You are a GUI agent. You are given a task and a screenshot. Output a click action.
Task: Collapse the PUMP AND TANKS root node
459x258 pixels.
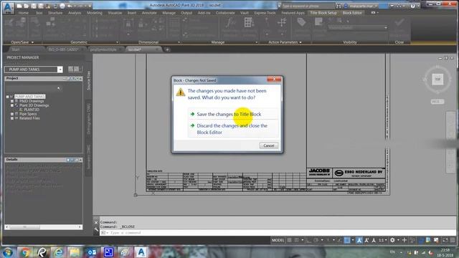pyautogui.click(x=8, y=97)
